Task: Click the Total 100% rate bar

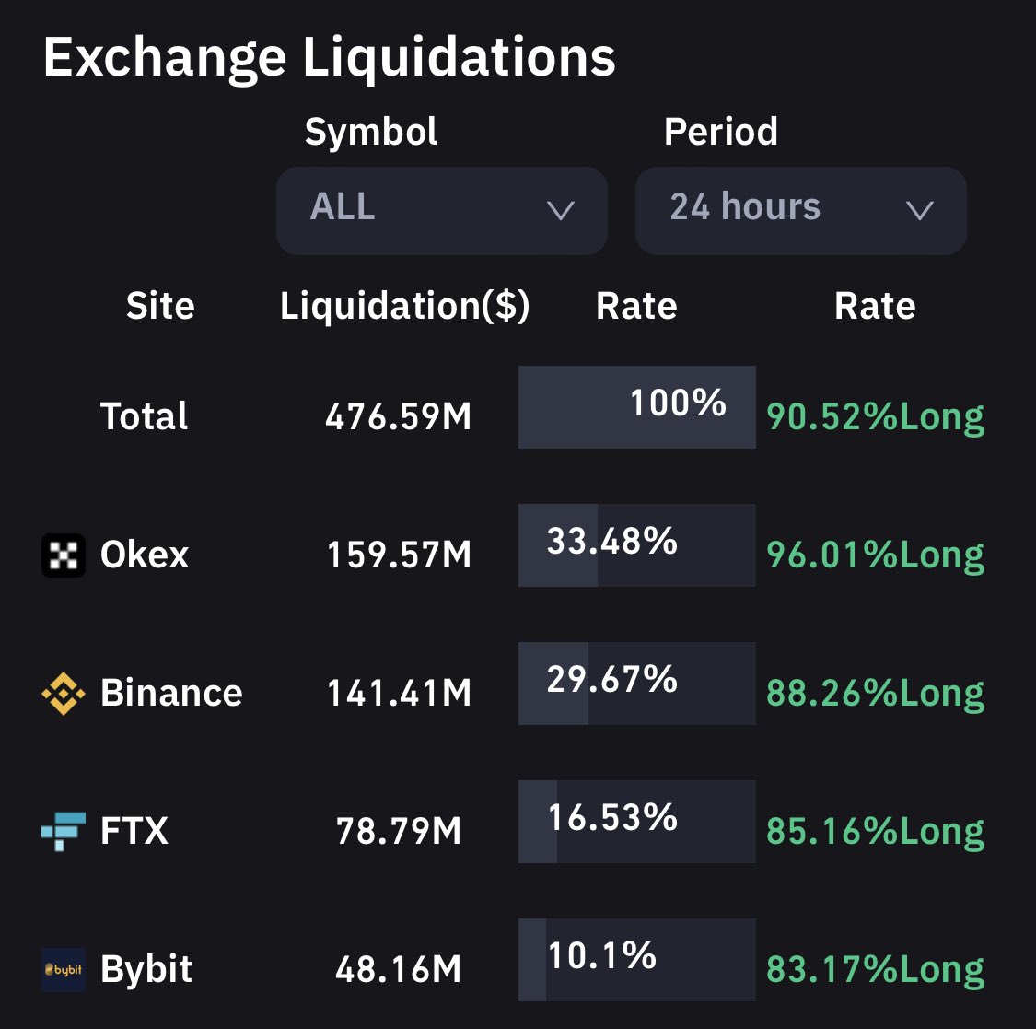Action: 637,407
